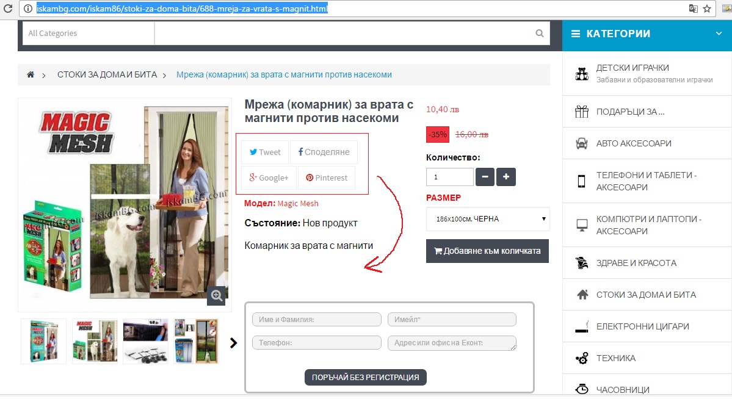Click the Комарник за врата с магнити description
This screenshot has width=732, height=399.
pos(308,245)
